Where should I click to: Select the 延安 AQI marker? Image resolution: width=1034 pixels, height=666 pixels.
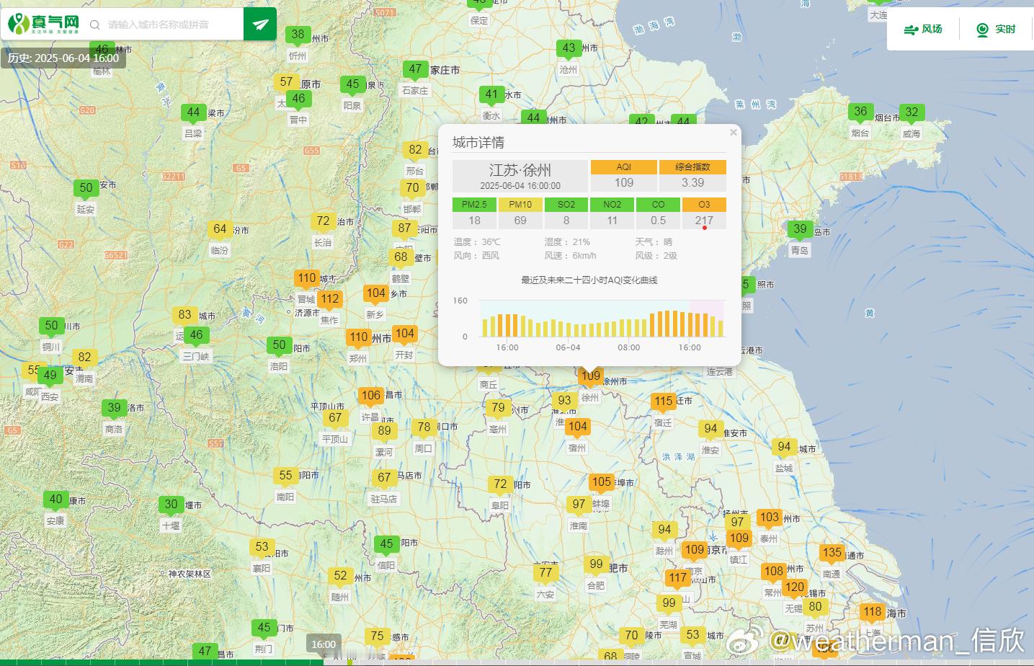pos(86,189)
